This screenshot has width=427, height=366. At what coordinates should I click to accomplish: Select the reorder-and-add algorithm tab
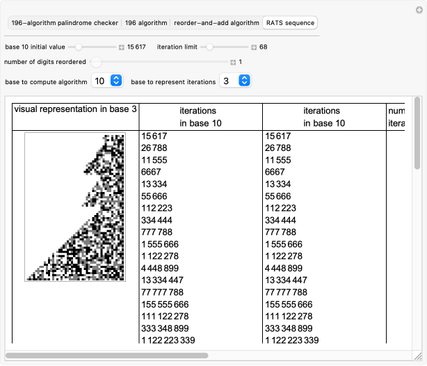click(x=216, y=23)
